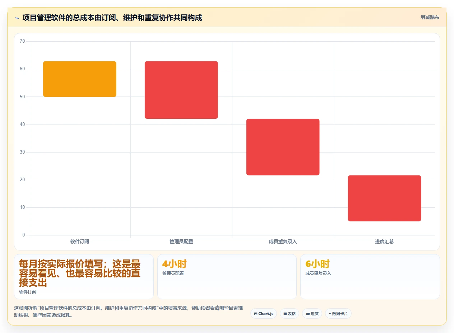Click the footer description starting 这张图拆解
454x333 pixels.
click(128, 312)
